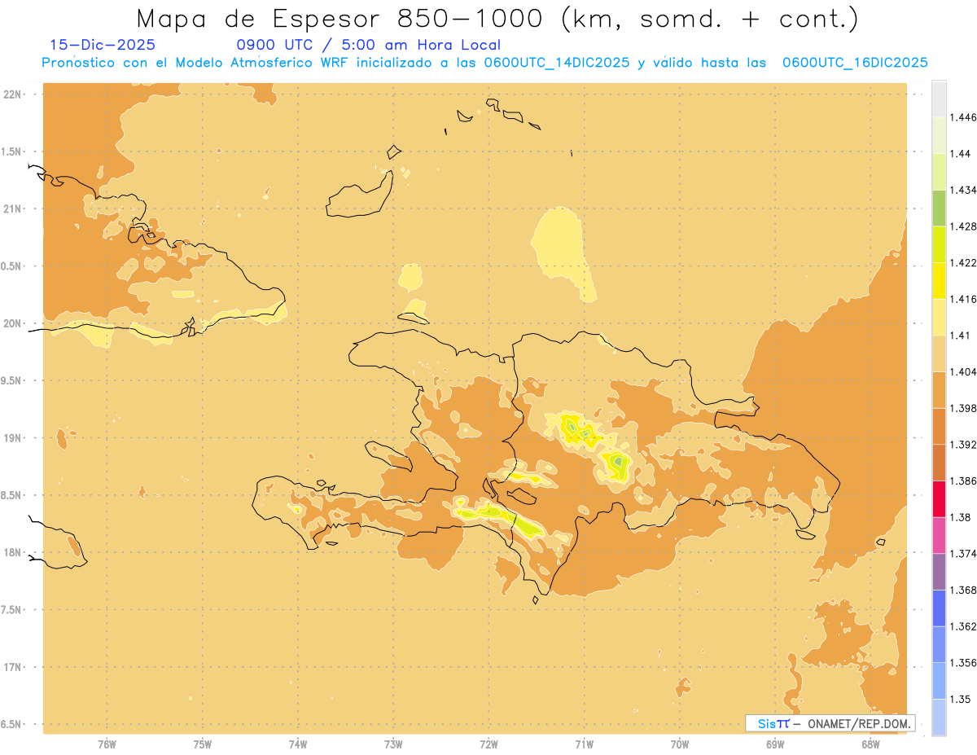
Task: Click the legend value '1.368'
Action: pos(965,590)
